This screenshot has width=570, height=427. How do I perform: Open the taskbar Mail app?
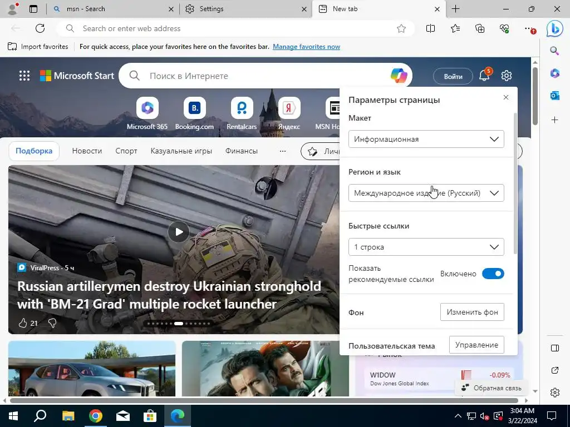point(122,416)
